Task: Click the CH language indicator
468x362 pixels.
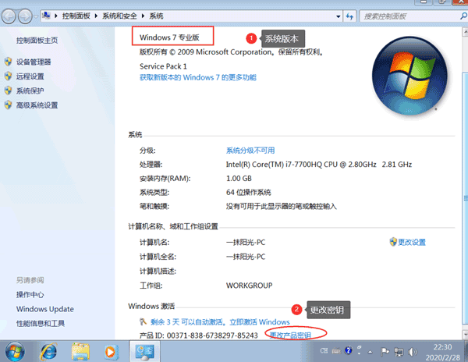Action: click(324, 351)
